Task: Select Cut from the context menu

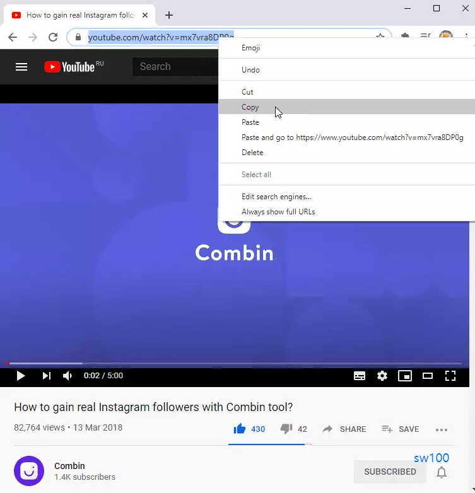Action: pyautogui.click(x=347, y=92)
